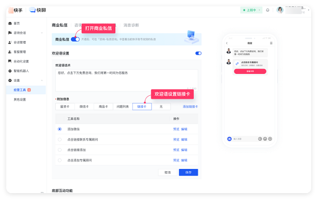Click 编辑 for the 点击添加专属顾问 row
This screenshot has width=317, height=199.
click(184, 160)
